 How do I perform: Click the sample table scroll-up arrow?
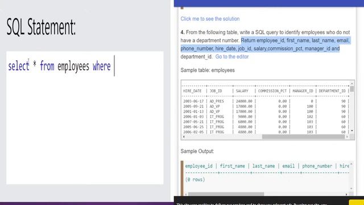[352, 83]
